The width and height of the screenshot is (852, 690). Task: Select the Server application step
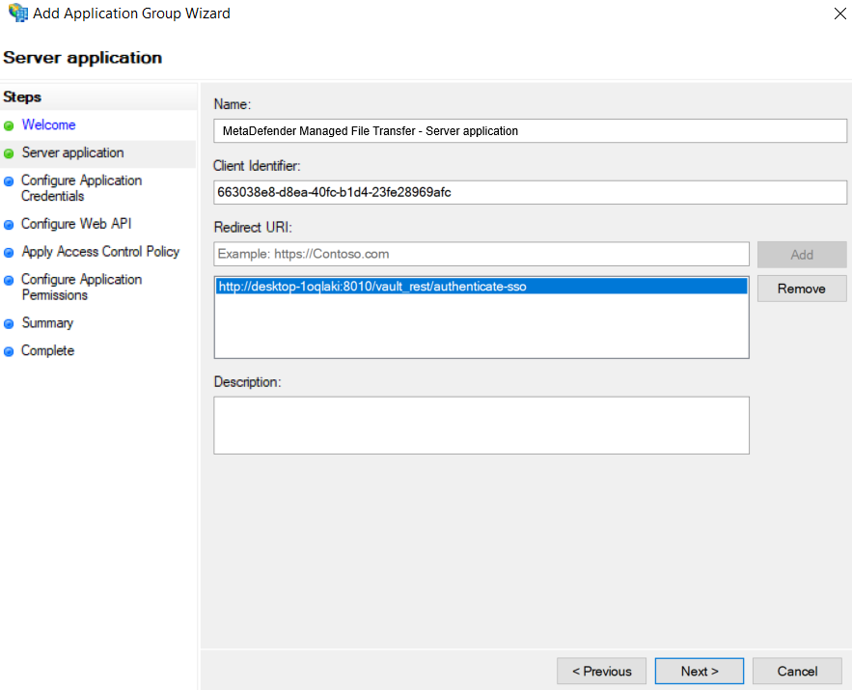pyautogui.click(x=72, y=152)
